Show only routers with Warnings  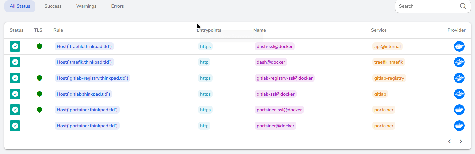click(x=86, y=6)
